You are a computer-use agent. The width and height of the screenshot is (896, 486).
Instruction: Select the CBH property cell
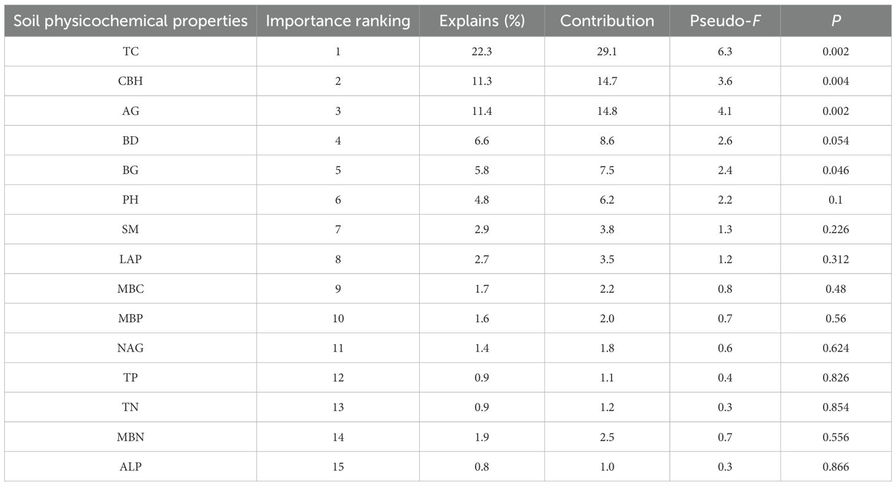point(130,81)
